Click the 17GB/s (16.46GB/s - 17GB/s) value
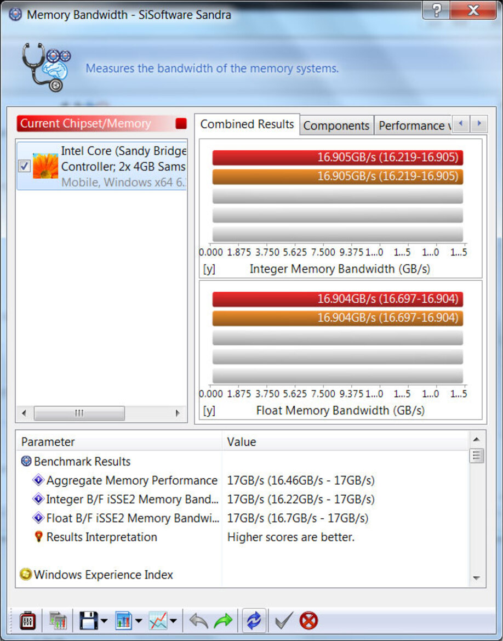503x641 pixels. pyautogui.click(x=301, y=480)
